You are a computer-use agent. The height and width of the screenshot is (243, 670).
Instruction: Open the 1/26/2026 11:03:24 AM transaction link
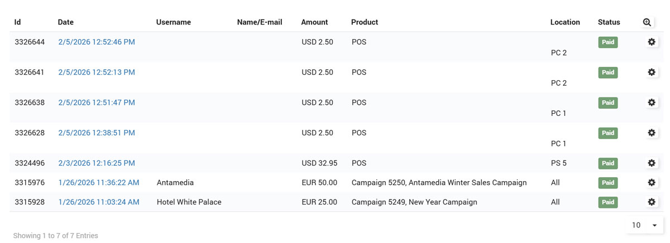pos(99,202)
